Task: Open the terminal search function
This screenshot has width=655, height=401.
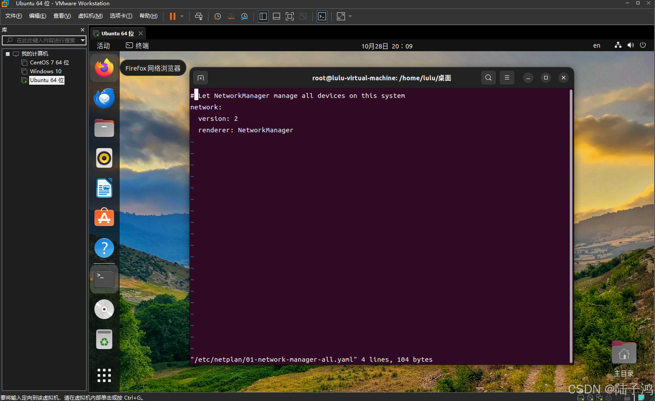Action: tap(488, 78)
